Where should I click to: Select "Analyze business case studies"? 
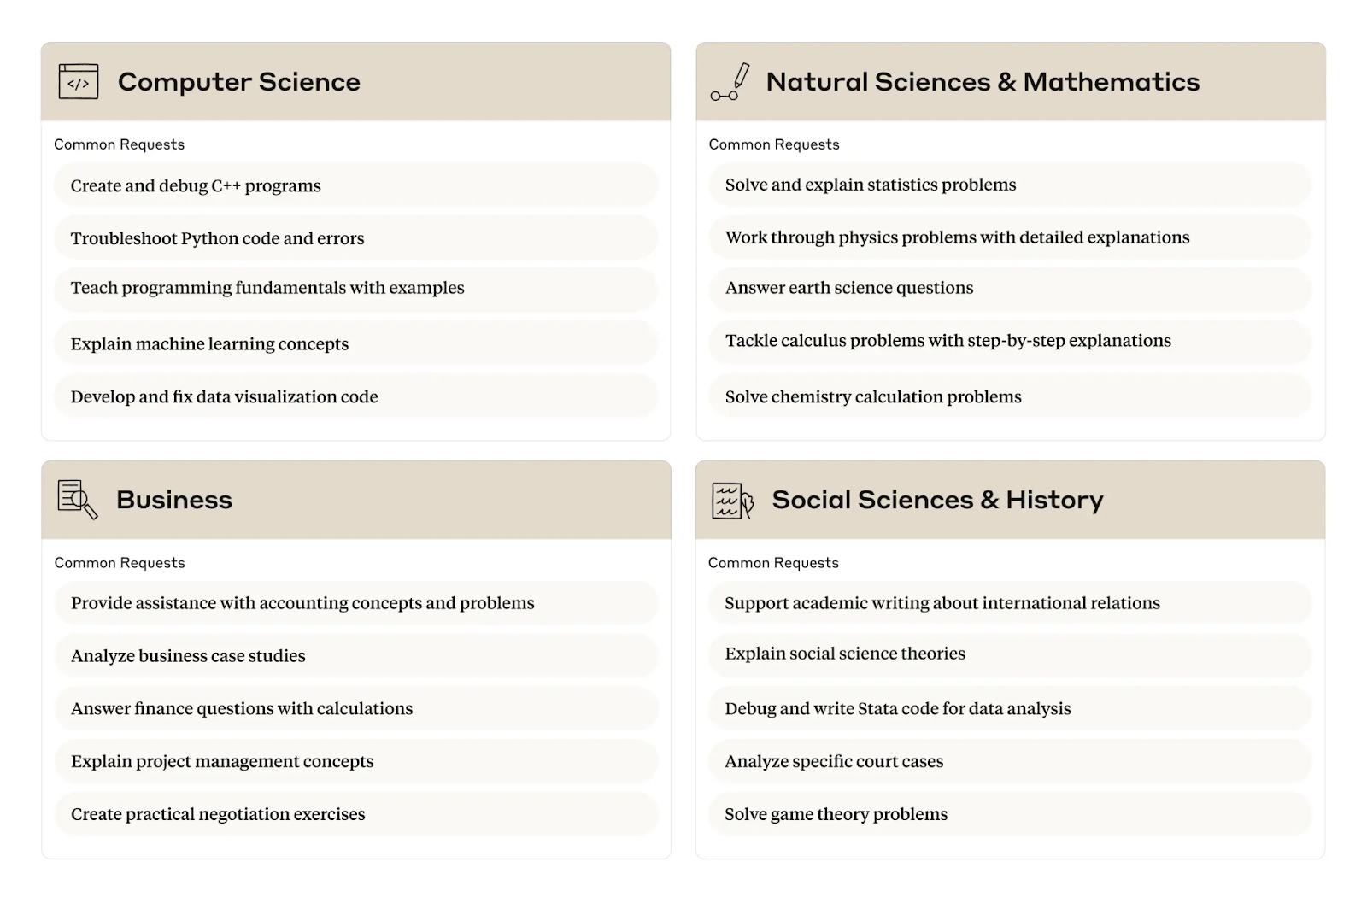coord(188,656)
